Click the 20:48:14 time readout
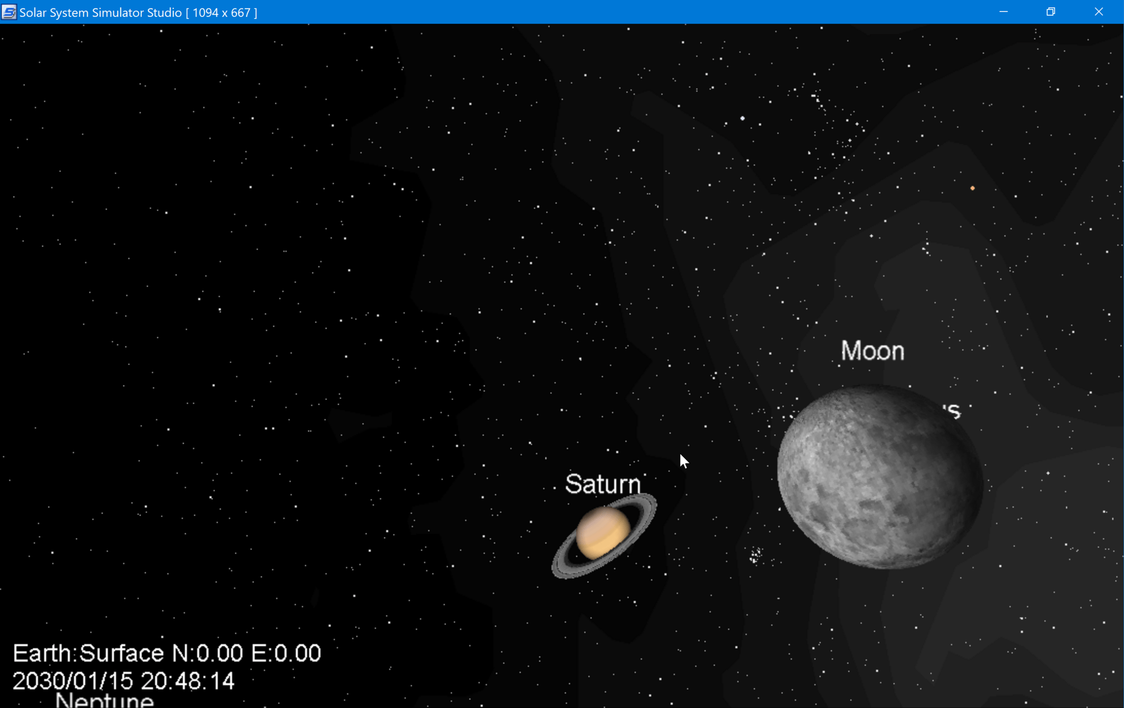 pyautogui.click(x=187, y=681)
